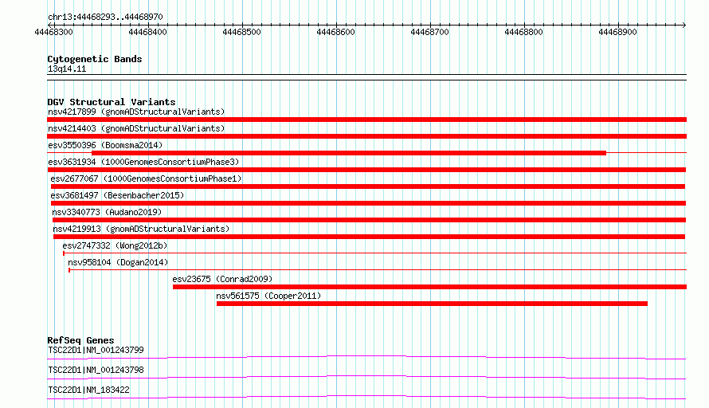The image size is (709, 408).
Task: Click the chr13:44468293..44468970 region label
Action: click(105, 17)
